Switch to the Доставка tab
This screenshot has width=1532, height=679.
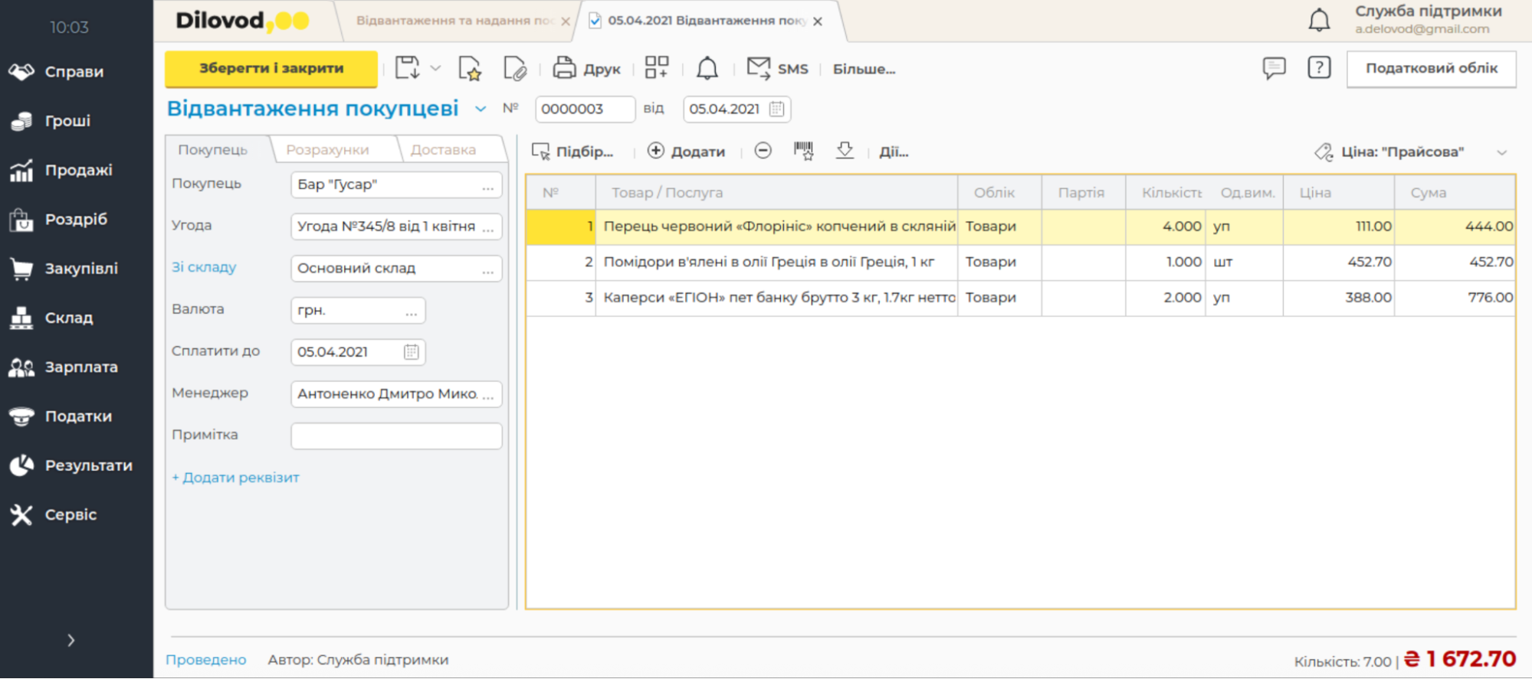(443, 149)
